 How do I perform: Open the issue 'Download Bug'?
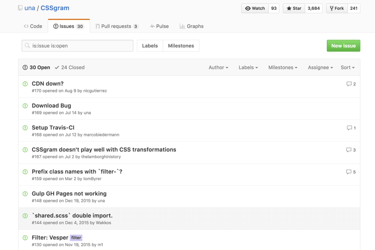pos(52,106)
